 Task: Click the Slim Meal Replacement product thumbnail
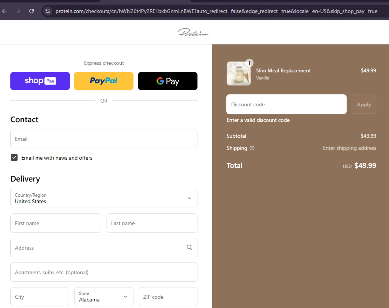click(x=239, y=74)
